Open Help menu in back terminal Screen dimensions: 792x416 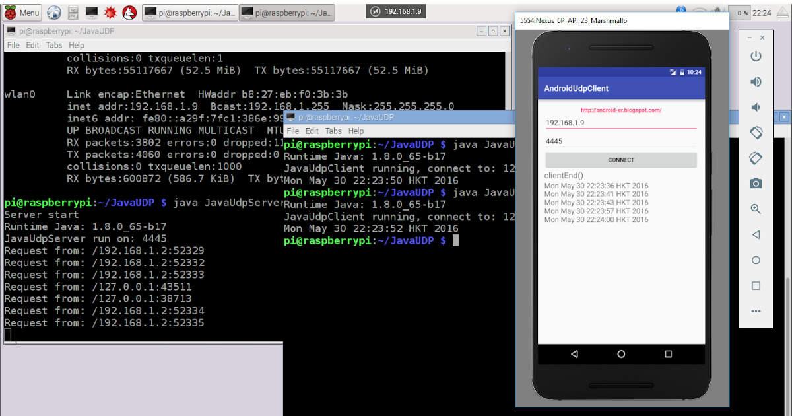coord(77,45)
